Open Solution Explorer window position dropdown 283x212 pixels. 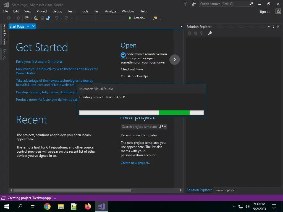coord(269,26)
